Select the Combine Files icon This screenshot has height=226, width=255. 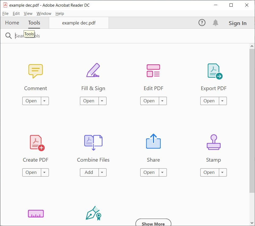[x=93, y=143]
